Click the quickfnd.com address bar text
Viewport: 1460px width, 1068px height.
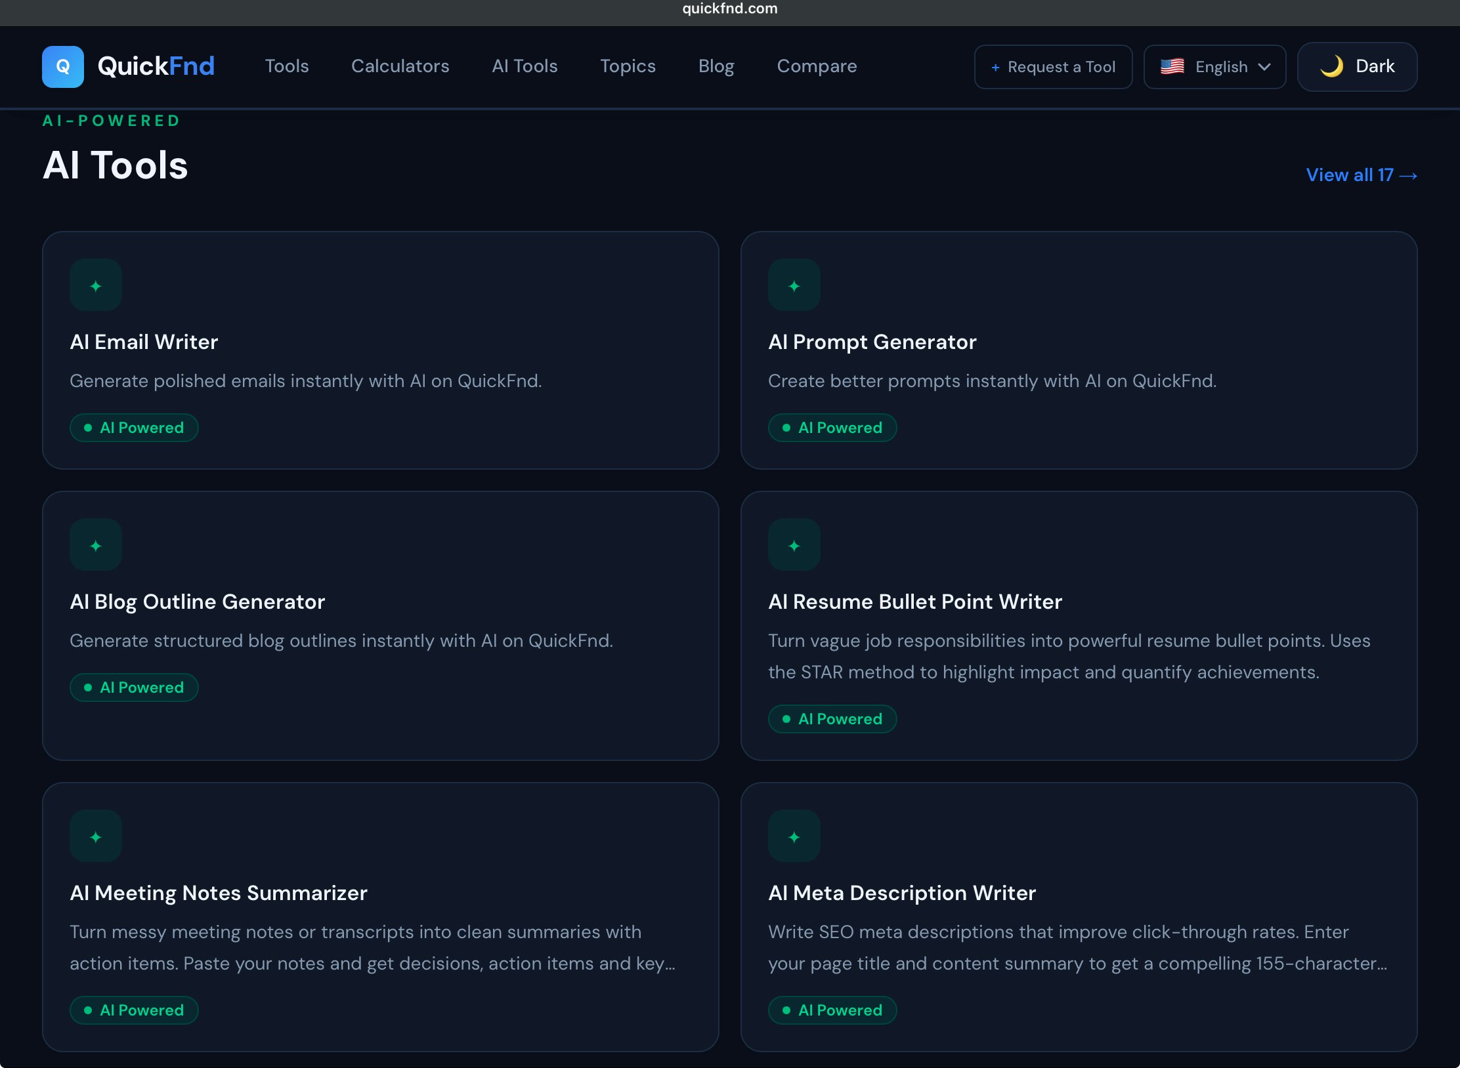pyautogui.click(x=730, y=9)
